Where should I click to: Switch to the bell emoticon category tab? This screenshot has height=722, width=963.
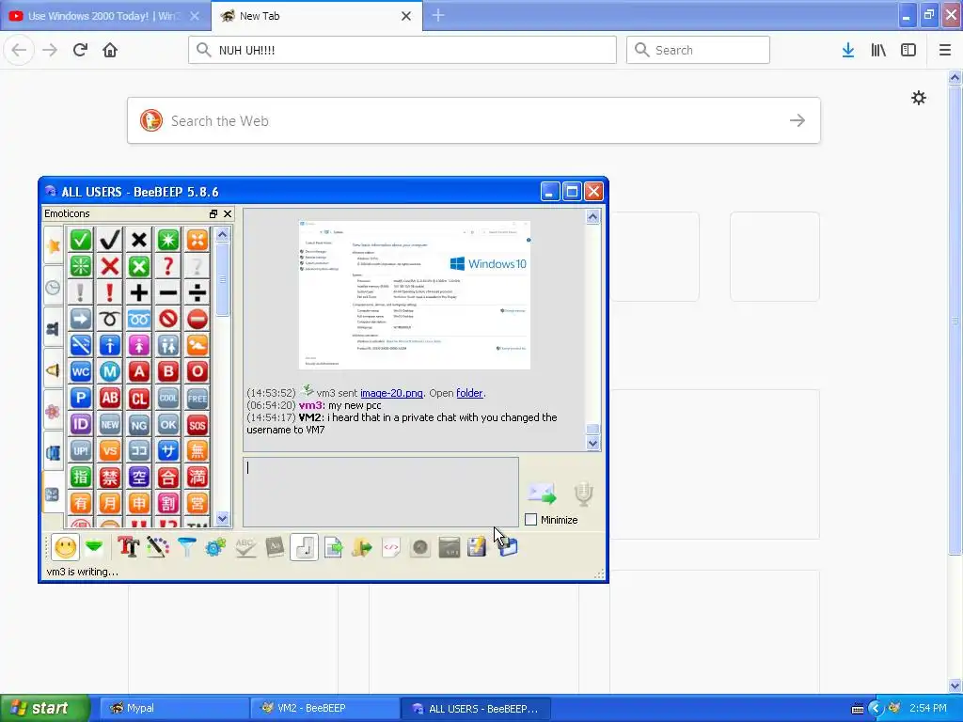tap(54, 370)
